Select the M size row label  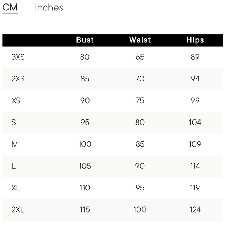[15, 144]
